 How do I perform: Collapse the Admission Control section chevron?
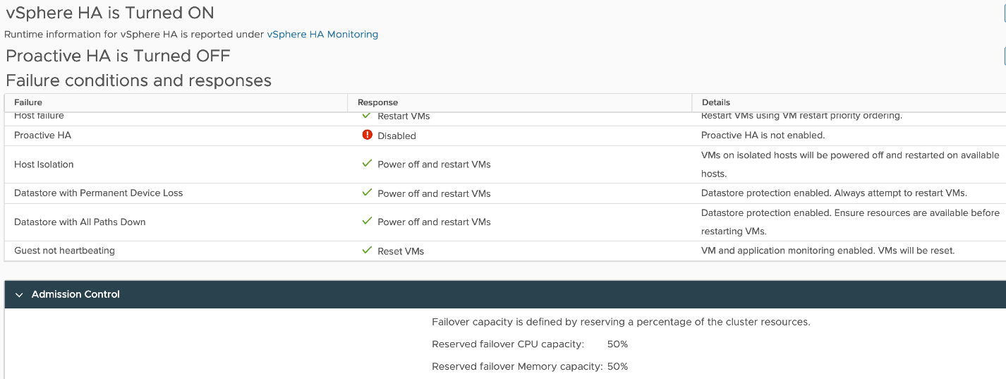point(19,294)
